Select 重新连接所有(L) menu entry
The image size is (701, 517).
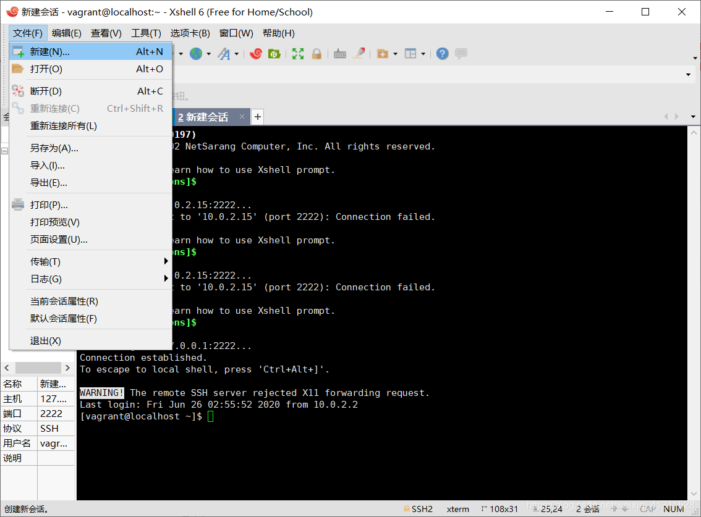coord(91,126)
